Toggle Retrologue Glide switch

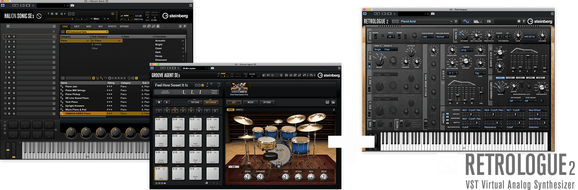pos(399,37)
